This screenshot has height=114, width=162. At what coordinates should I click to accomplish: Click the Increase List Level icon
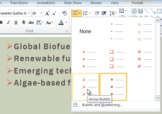click(104, 13)
